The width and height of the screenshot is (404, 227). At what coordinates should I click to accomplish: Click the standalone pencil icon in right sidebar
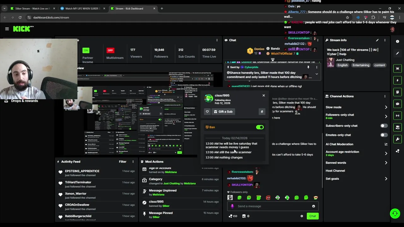397,53
